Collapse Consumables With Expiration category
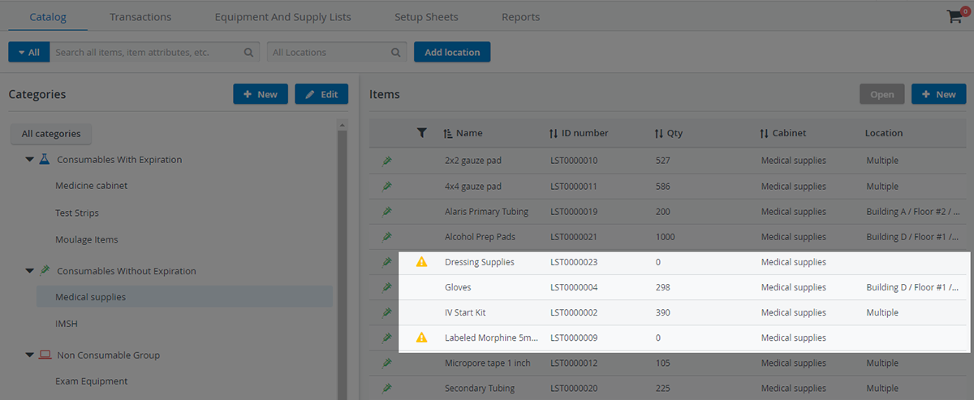Screen dimensions: 974x400 29,160
